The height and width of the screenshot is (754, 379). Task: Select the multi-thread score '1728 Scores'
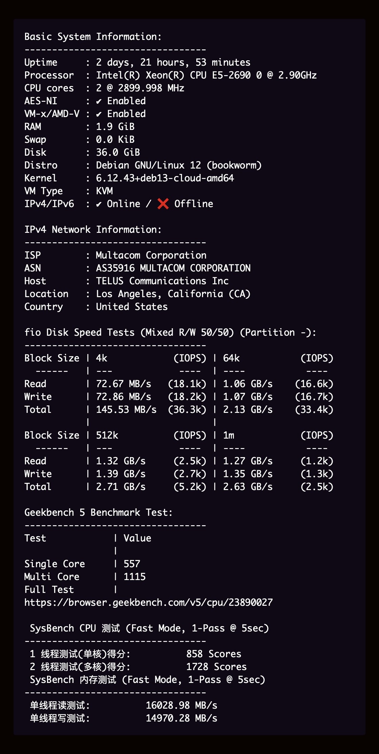point(217,667)
